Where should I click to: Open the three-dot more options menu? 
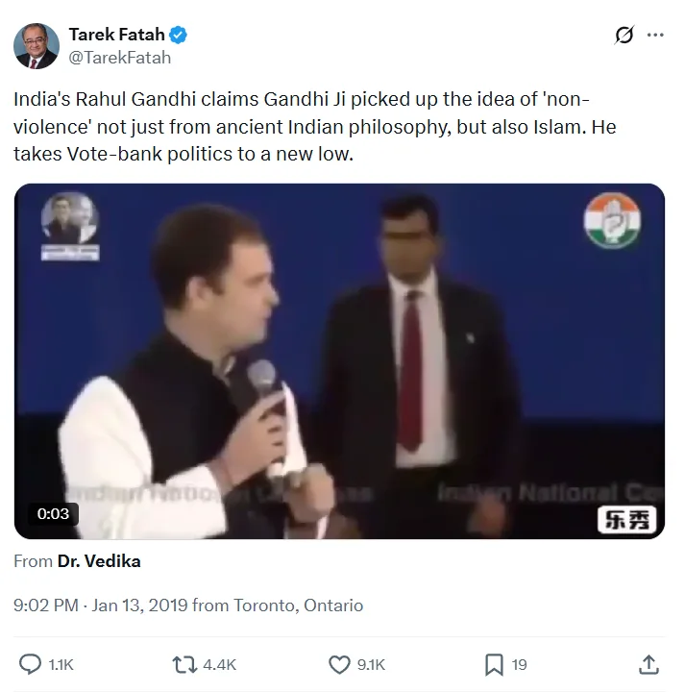coord(656,36)
